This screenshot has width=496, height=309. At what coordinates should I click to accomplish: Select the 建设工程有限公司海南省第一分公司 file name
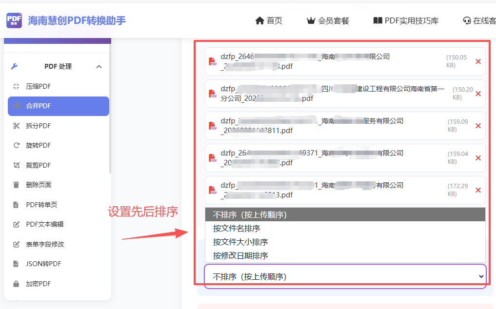(333, 94)
